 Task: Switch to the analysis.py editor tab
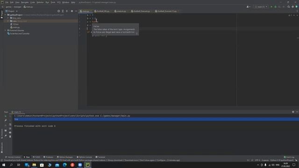121,11
